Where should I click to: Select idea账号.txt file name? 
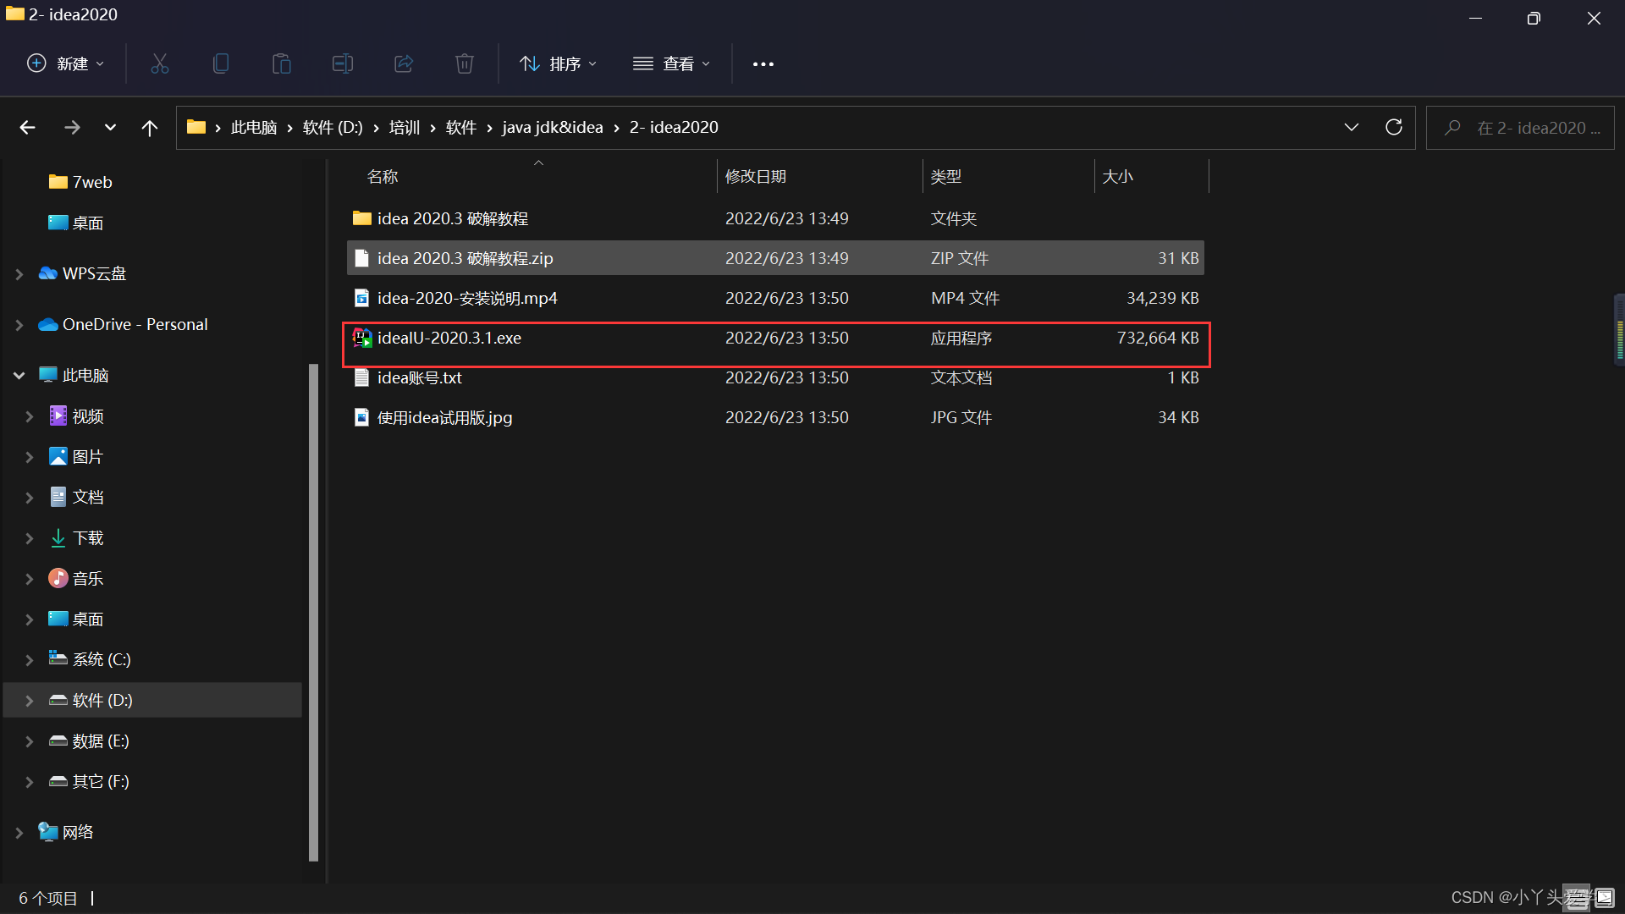coord(420,377)
